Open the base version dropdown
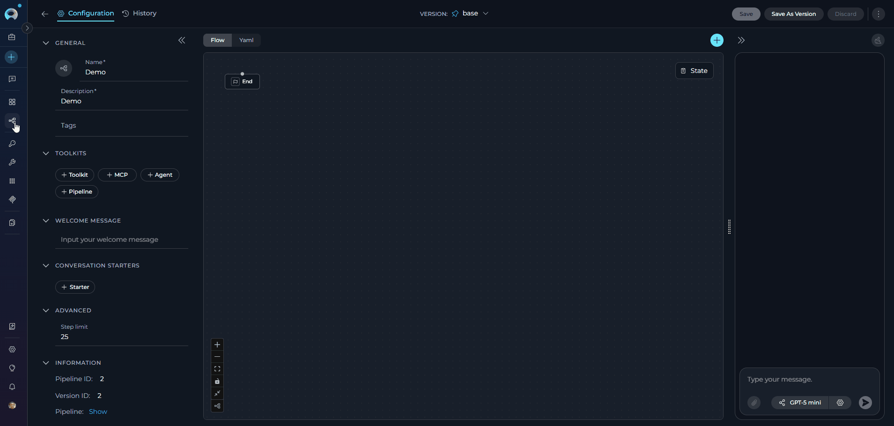This screenshot has height=426, width=894. click(486, 14)
